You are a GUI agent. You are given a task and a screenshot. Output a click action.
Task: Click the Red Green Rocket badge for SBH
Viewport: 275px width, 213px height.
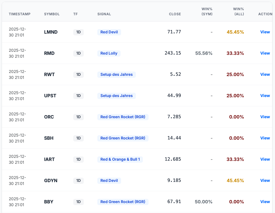123,138
